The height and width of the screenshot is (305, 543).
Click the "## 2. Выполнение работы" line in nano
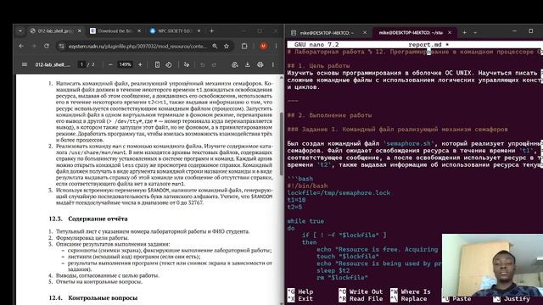(x=329, y=115)
